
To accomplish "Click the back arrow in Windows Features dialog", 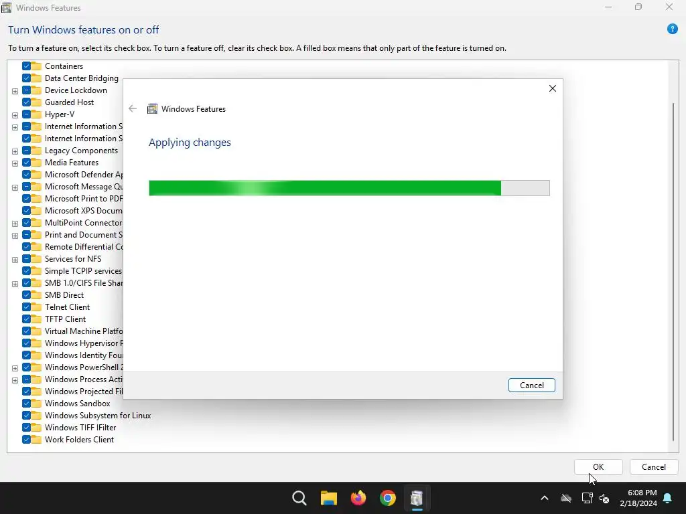I will pyautogui.click(x=133, y=109).
